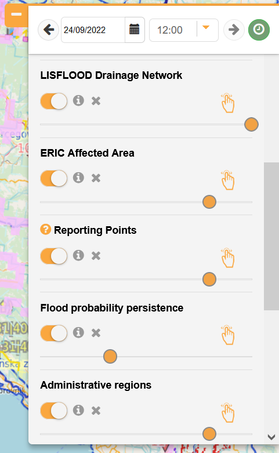Viewport: 279px width, 453px height.
Task: Open the Reporting Points help question mark
Action: [45, 230]
